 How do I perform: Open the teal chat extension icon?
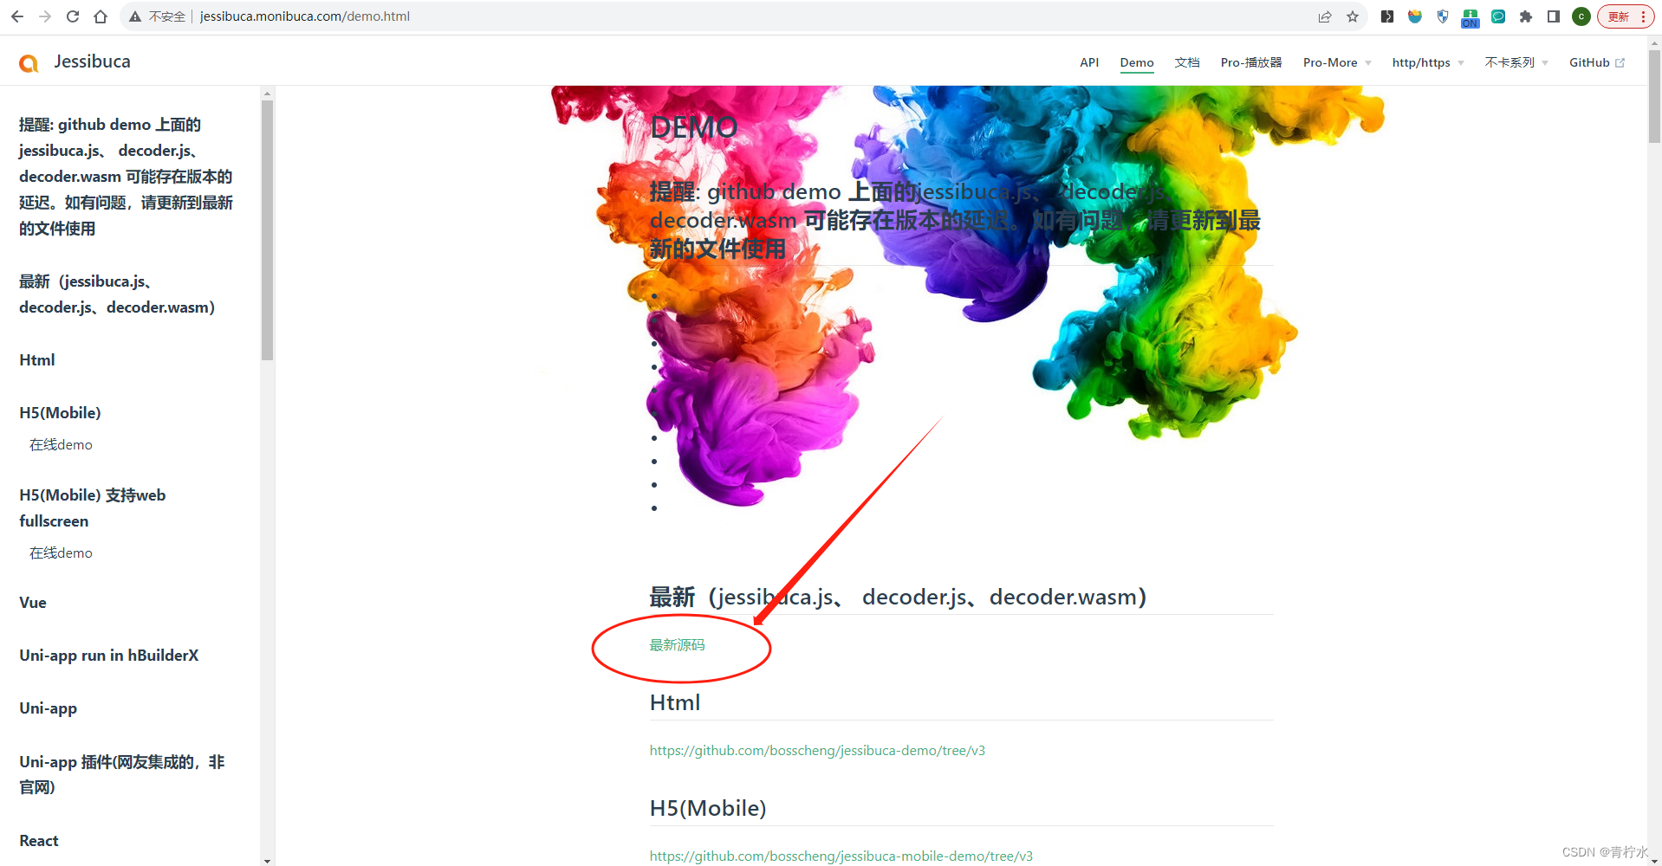tap(1496, 16)
